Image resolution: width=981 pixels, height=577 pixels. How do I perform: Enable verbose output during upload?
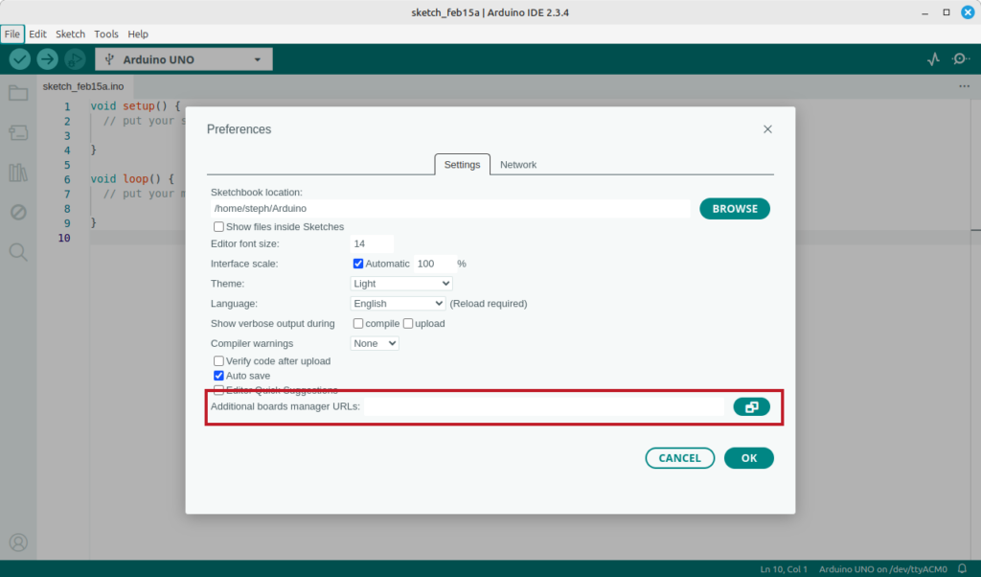(x=408, y=324)
